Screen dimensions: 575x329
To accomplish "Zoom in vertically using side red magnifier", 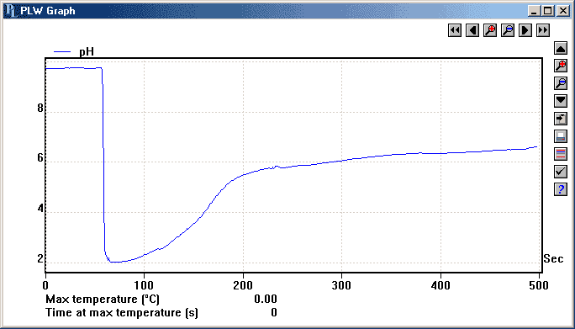I will tap(561, 66).
